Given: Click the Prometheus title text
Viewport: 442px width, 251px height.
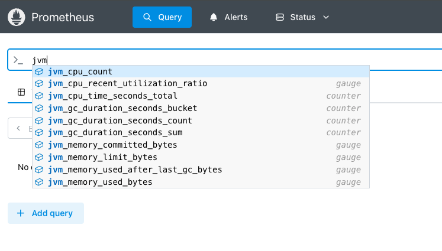Looking at the screenshot, I should pos(63,17).
